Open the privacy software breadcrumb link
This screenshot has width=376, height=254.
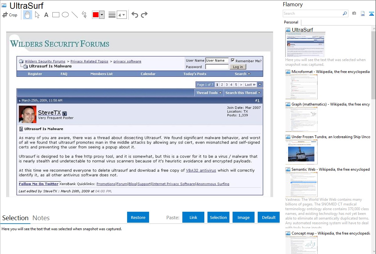click(127, 61)
